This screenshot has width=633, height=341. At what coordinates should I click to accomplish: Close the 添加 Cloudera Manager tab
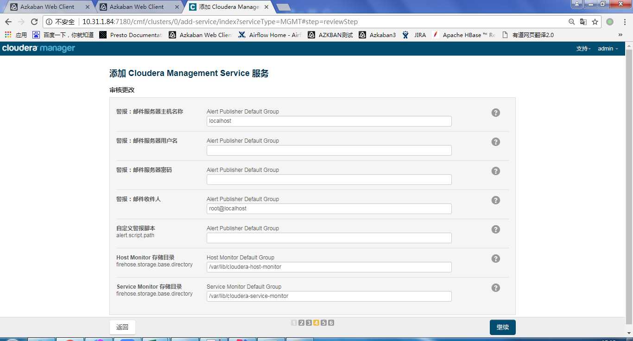pos(267,7)
